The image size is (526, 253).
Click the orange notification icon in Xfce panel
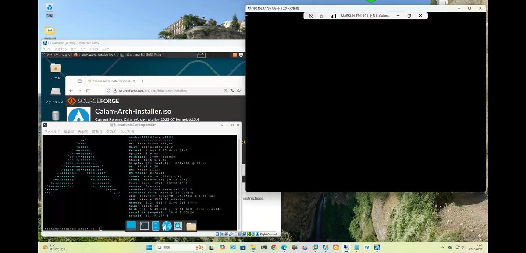[x=235, y=55]
